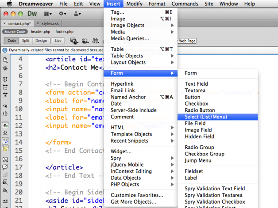Open related file header.php
The height and width of the screenshot is (208, 278).
(x=40, y=32)
